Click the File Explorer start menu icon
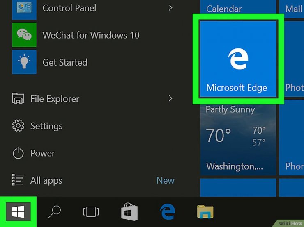The width and height of the screenshot is (304, 227). tap(18, 98)
